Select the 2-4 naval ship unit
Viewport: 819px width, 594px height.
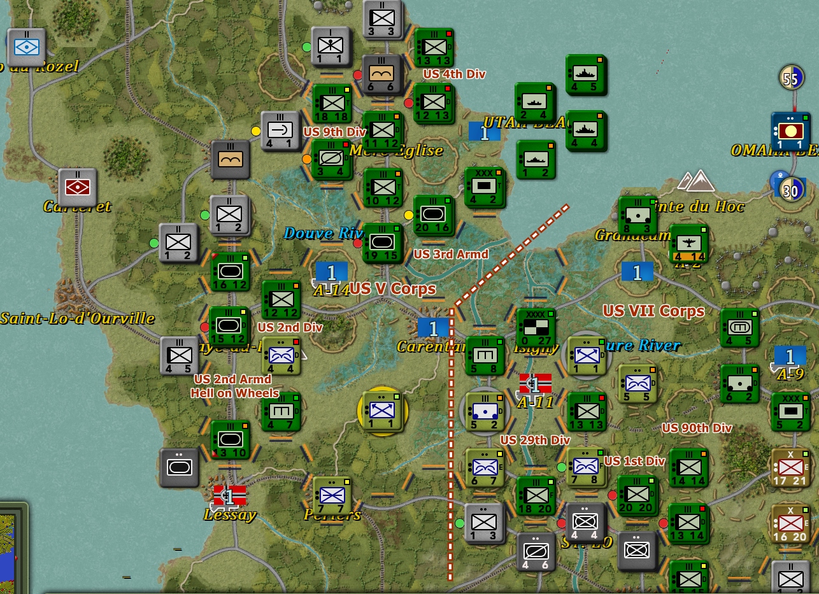tap(534, 103)
